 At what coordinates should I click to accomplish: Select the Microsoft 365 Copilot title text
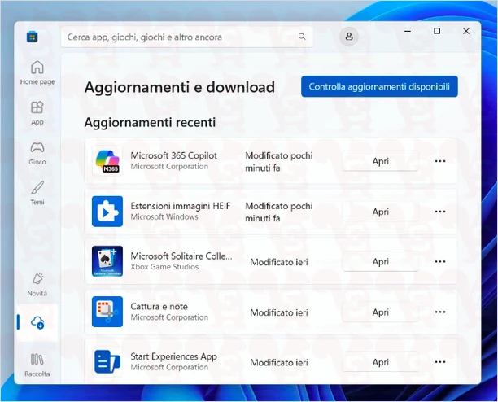[173, 155]
